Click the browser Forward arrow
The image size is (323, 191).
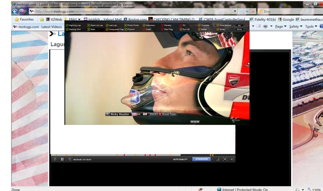[x=22, y=12]
